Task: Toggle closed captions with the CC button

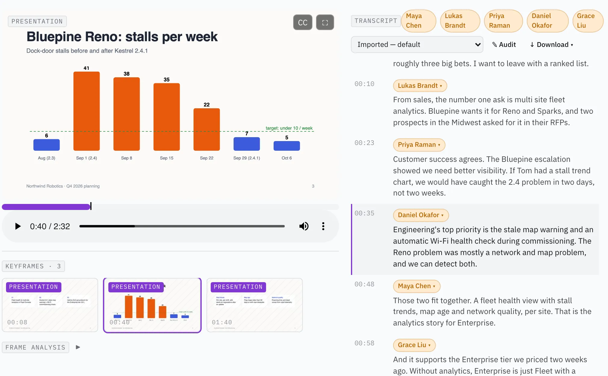Action: pyautogui.click(x=302, y=22)
